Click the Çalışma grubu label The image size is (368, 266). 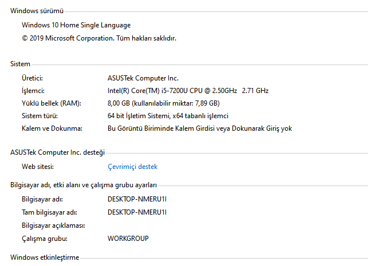(45, 239)
